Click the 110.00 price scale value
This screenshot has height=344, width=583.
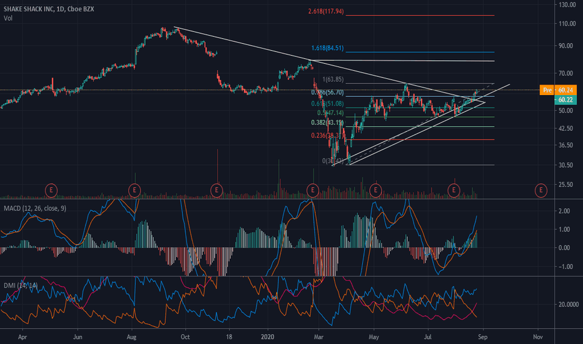pyautogui.click(x=567, y=23)
